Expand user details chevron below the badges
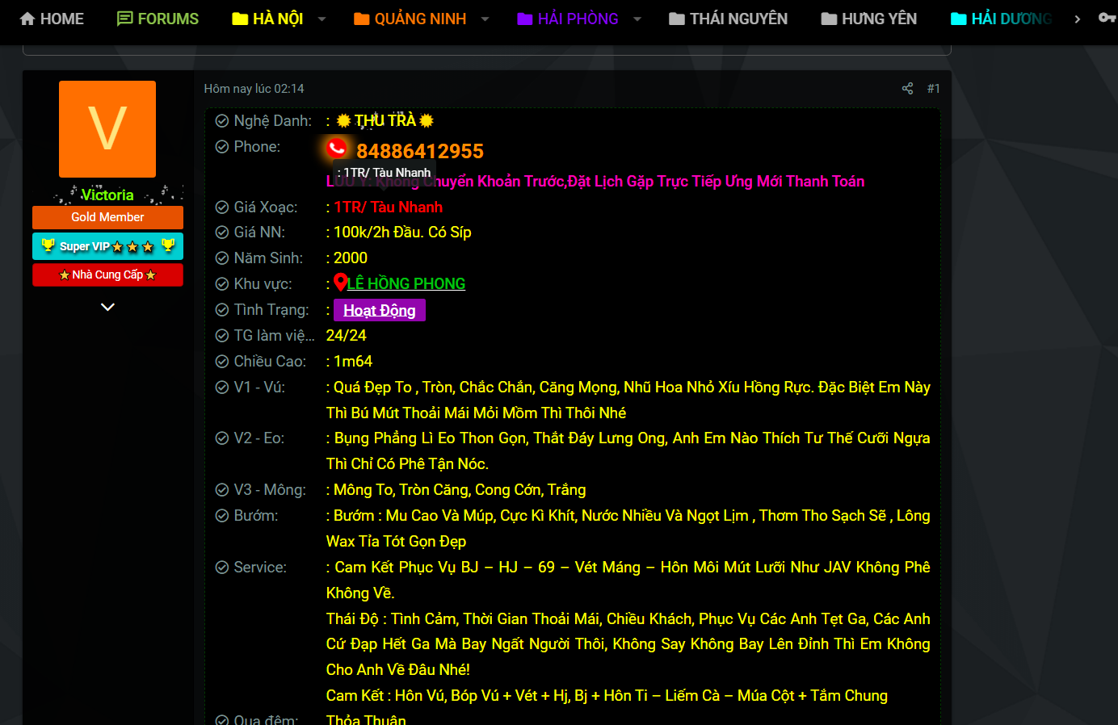The width and height of the screenshot is (1118, 725). click(x=107, y=307)
